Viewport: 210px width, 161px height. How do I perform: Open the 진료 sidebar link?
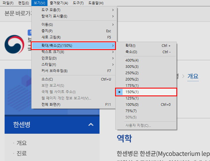pos(22,153)
